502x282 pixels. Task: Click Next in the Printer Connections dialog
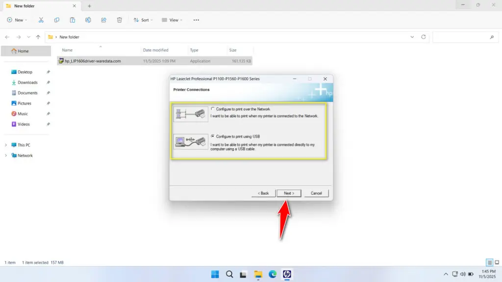click(289, 193)
